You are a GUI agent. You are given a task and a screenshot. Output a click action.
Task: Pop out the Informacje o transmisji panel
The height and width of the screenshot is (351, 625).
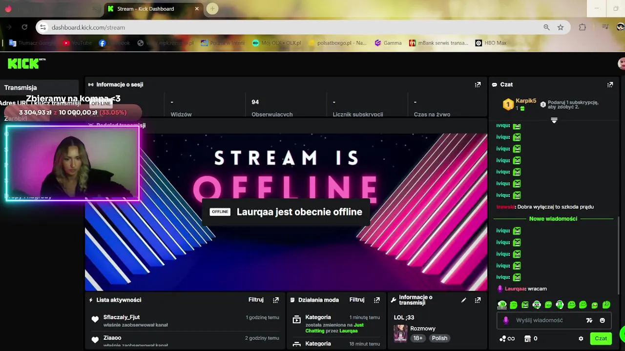point(478,300)
